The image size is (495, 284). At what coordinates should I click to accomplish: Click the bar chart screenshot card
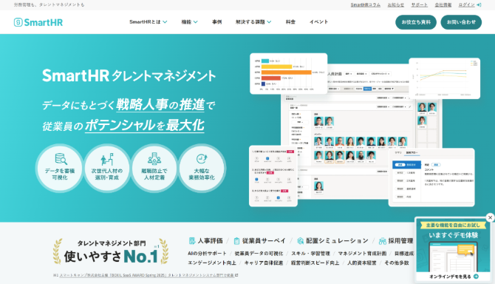(x=289, y=74)
